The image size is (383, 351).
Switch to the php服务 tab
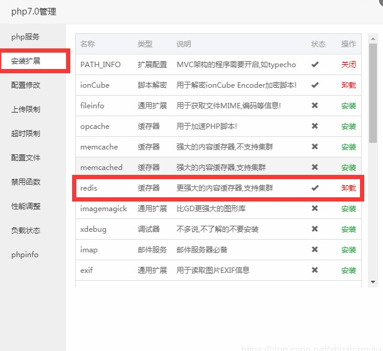[x=25, y=37]
